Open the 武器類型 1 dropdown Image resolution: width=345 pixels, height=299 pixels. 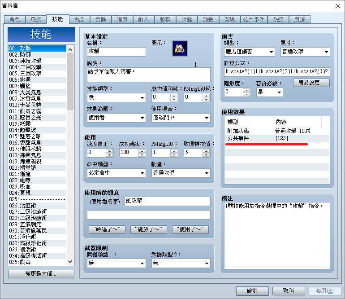click(x=116, y=263)
